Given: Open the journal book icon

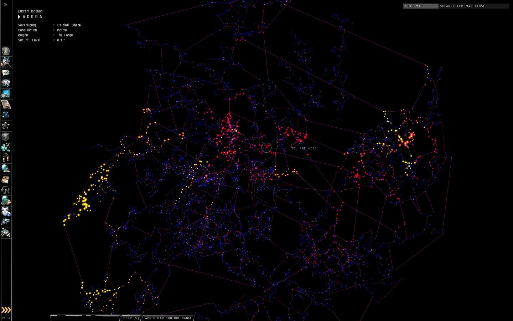Looking at the screenshot, I should (x=6, y=179).
